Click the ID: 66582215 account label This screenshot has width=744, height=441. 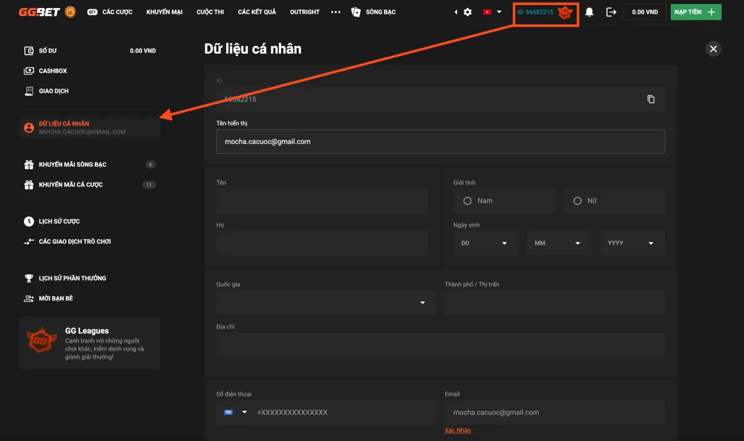click(x=535, y=12)
